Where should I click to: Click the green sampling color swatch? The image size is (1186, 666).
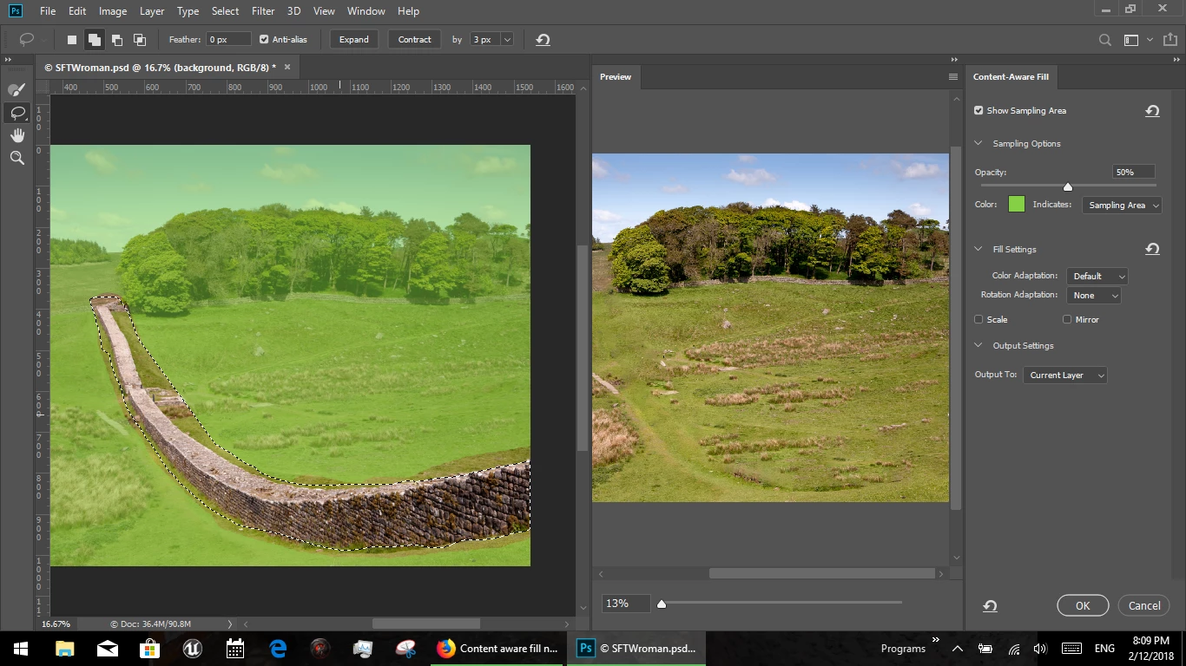[x=1017, y=205]
